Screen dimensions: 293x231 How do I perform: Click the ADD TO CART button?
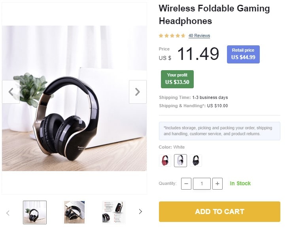click(x=219, y=212)
